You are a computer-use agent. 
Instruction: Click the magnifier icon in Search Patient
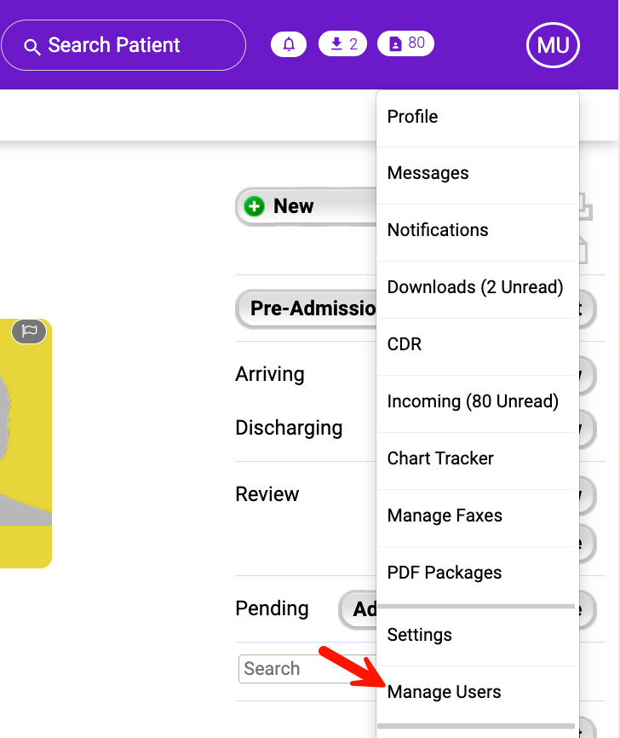32,46
